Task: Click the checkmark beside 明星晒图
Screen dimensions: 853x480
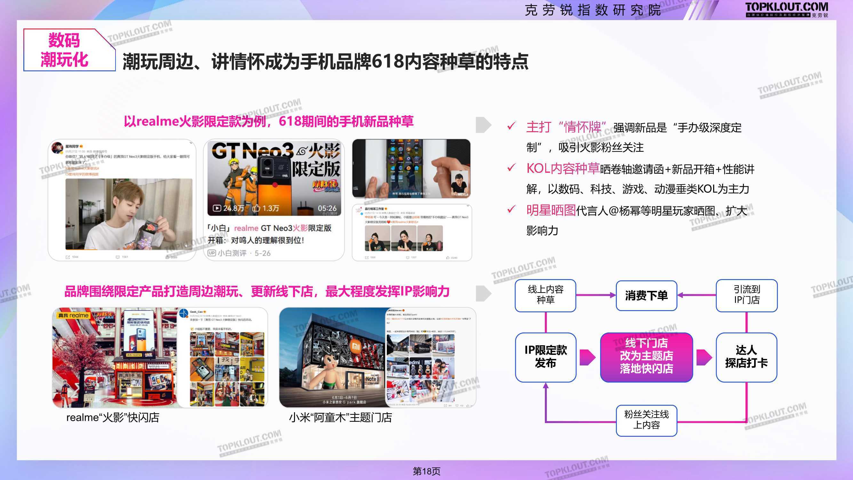Action: click(511, 209)
